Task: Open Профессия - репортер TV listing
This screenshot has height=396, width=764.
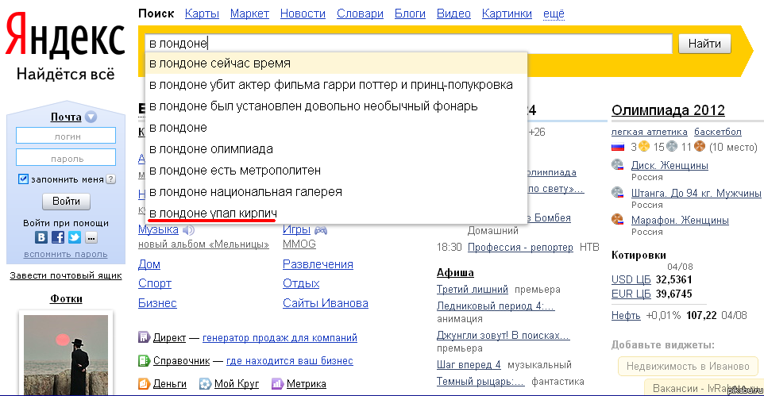Action: pos(520,248)
